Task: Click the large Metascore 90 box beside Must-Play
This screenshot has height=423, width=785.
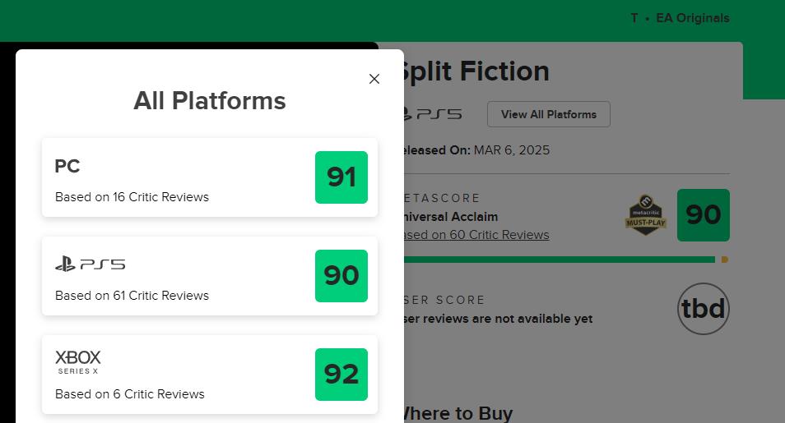Action: click(703, 215)
